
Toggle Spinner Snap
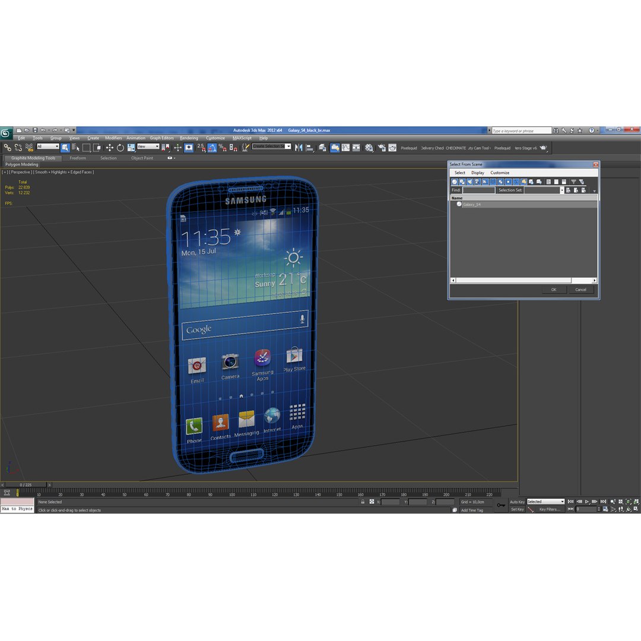233,148
